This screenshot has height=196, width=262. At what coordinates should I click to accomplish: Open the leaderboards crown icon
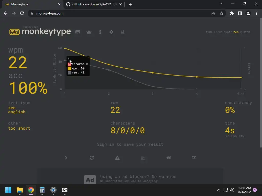pos(89,32)
